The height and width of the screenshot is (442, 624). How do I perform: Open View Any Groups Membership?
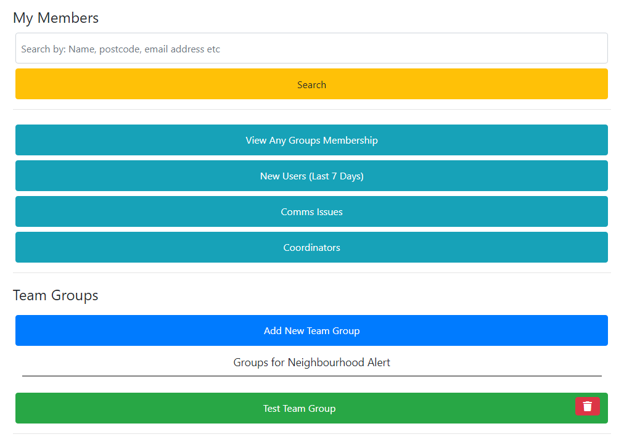click(311, 140)
